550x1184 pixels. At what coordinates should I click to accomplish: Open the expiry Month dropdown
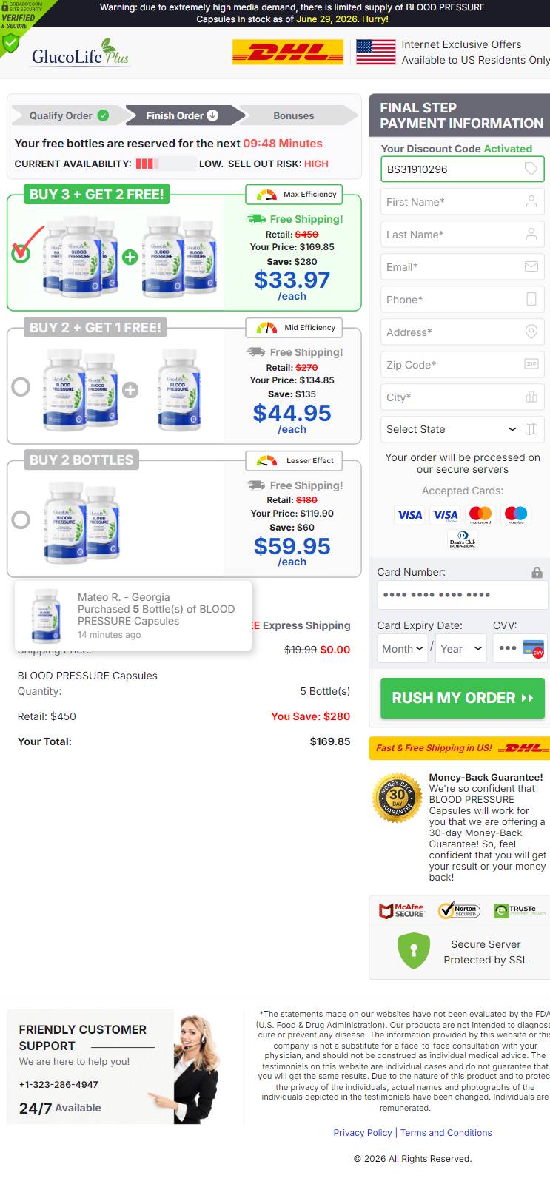(403, 648)
